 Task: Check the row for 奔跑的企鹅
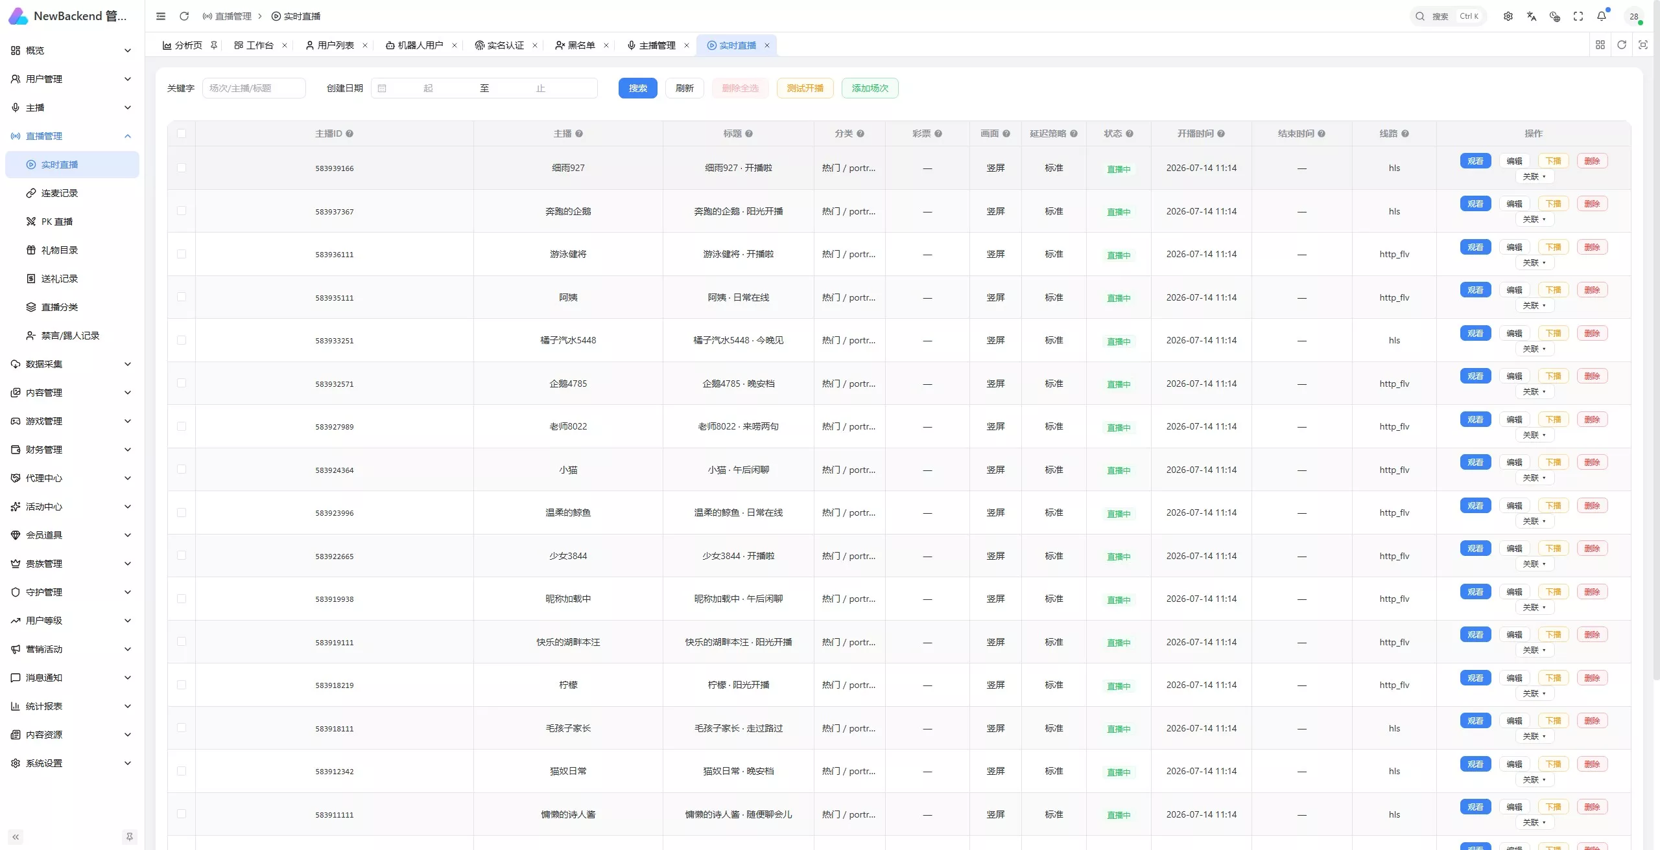(x=182, y=211)
